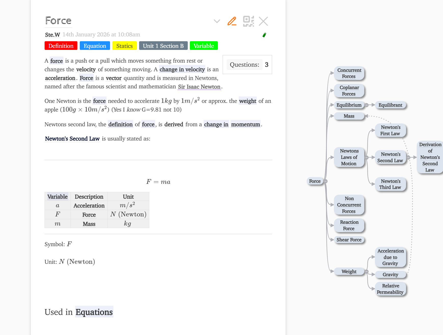Click the author name Ste.W
This screenshot has height=335, width=443.
pyautogui.click(x=52, y=35)
